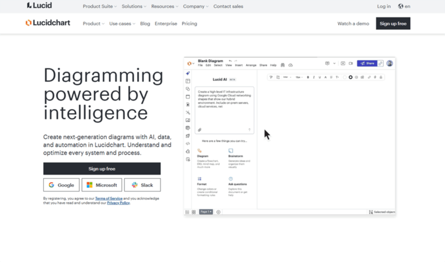Image resolution: width=445 pixels, height=262 pixels.
Task: Click the Share button in diagram editor
Action: point(367,63)
